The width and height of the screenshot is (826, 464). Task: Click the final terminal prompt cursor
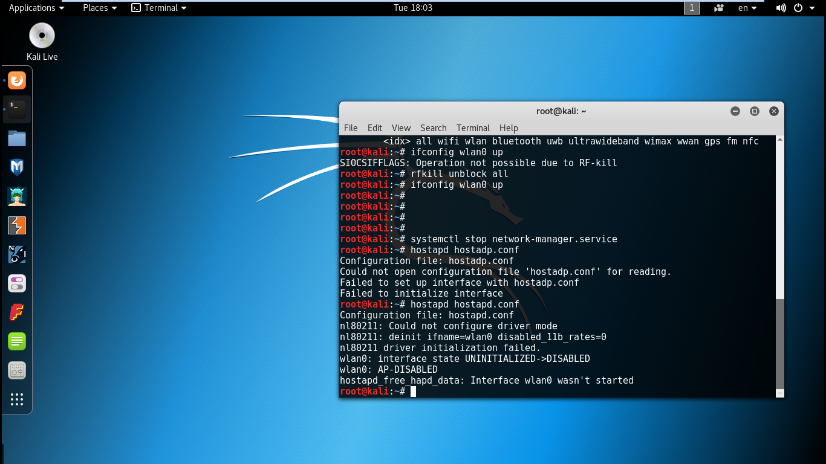(x=413, y=391)
